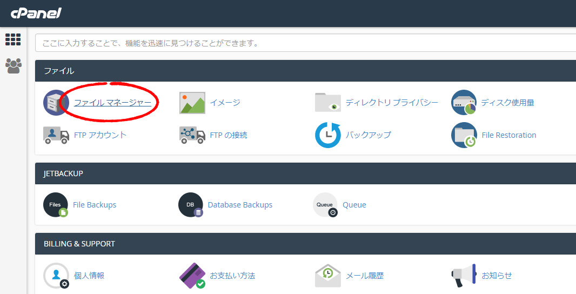Click the お支払い方法 credit card icon

point(192,276)
